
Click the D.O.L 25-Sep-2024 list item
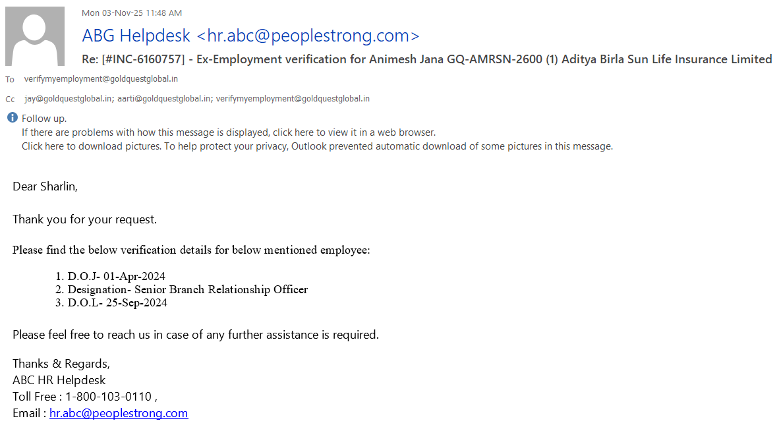(x=117, y=303)
